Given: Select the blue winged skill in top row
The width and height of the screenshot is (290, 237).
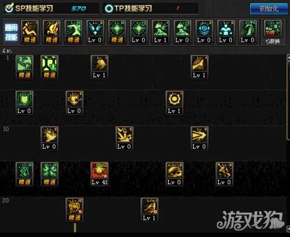Looking at the screenshot, I should [95, 32].
